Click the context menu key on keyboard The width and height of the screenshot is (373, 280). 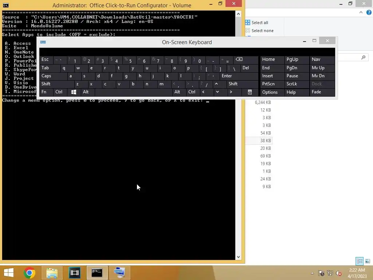point(250,92)
